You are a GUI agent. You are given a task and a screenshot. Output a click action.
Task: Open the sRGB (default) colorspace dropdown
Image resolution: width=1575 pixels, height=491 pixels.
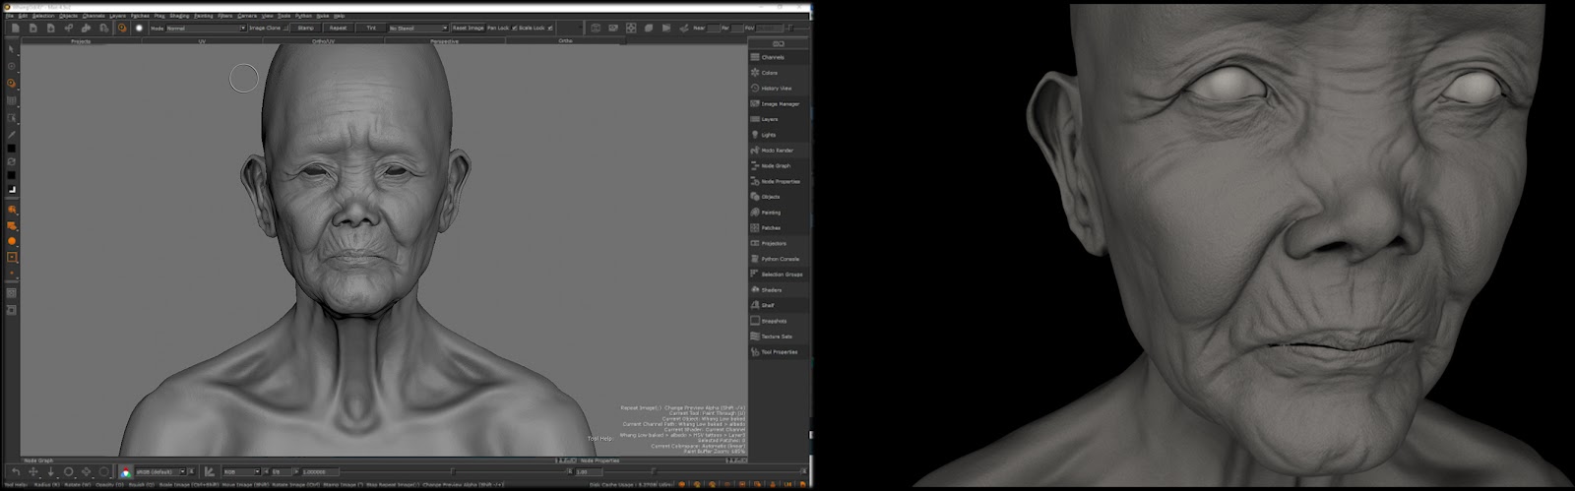(x=160, y=471)
